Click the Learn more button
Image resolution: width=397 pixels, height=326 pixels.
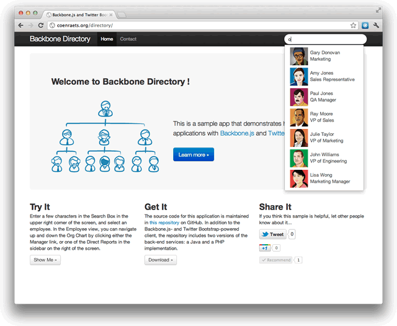[x=193, y=154]
